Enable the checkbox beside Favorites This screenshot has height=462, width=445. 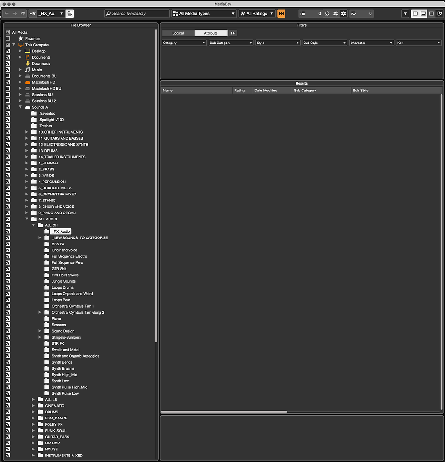pyautogui.click(x=7, y=38)
